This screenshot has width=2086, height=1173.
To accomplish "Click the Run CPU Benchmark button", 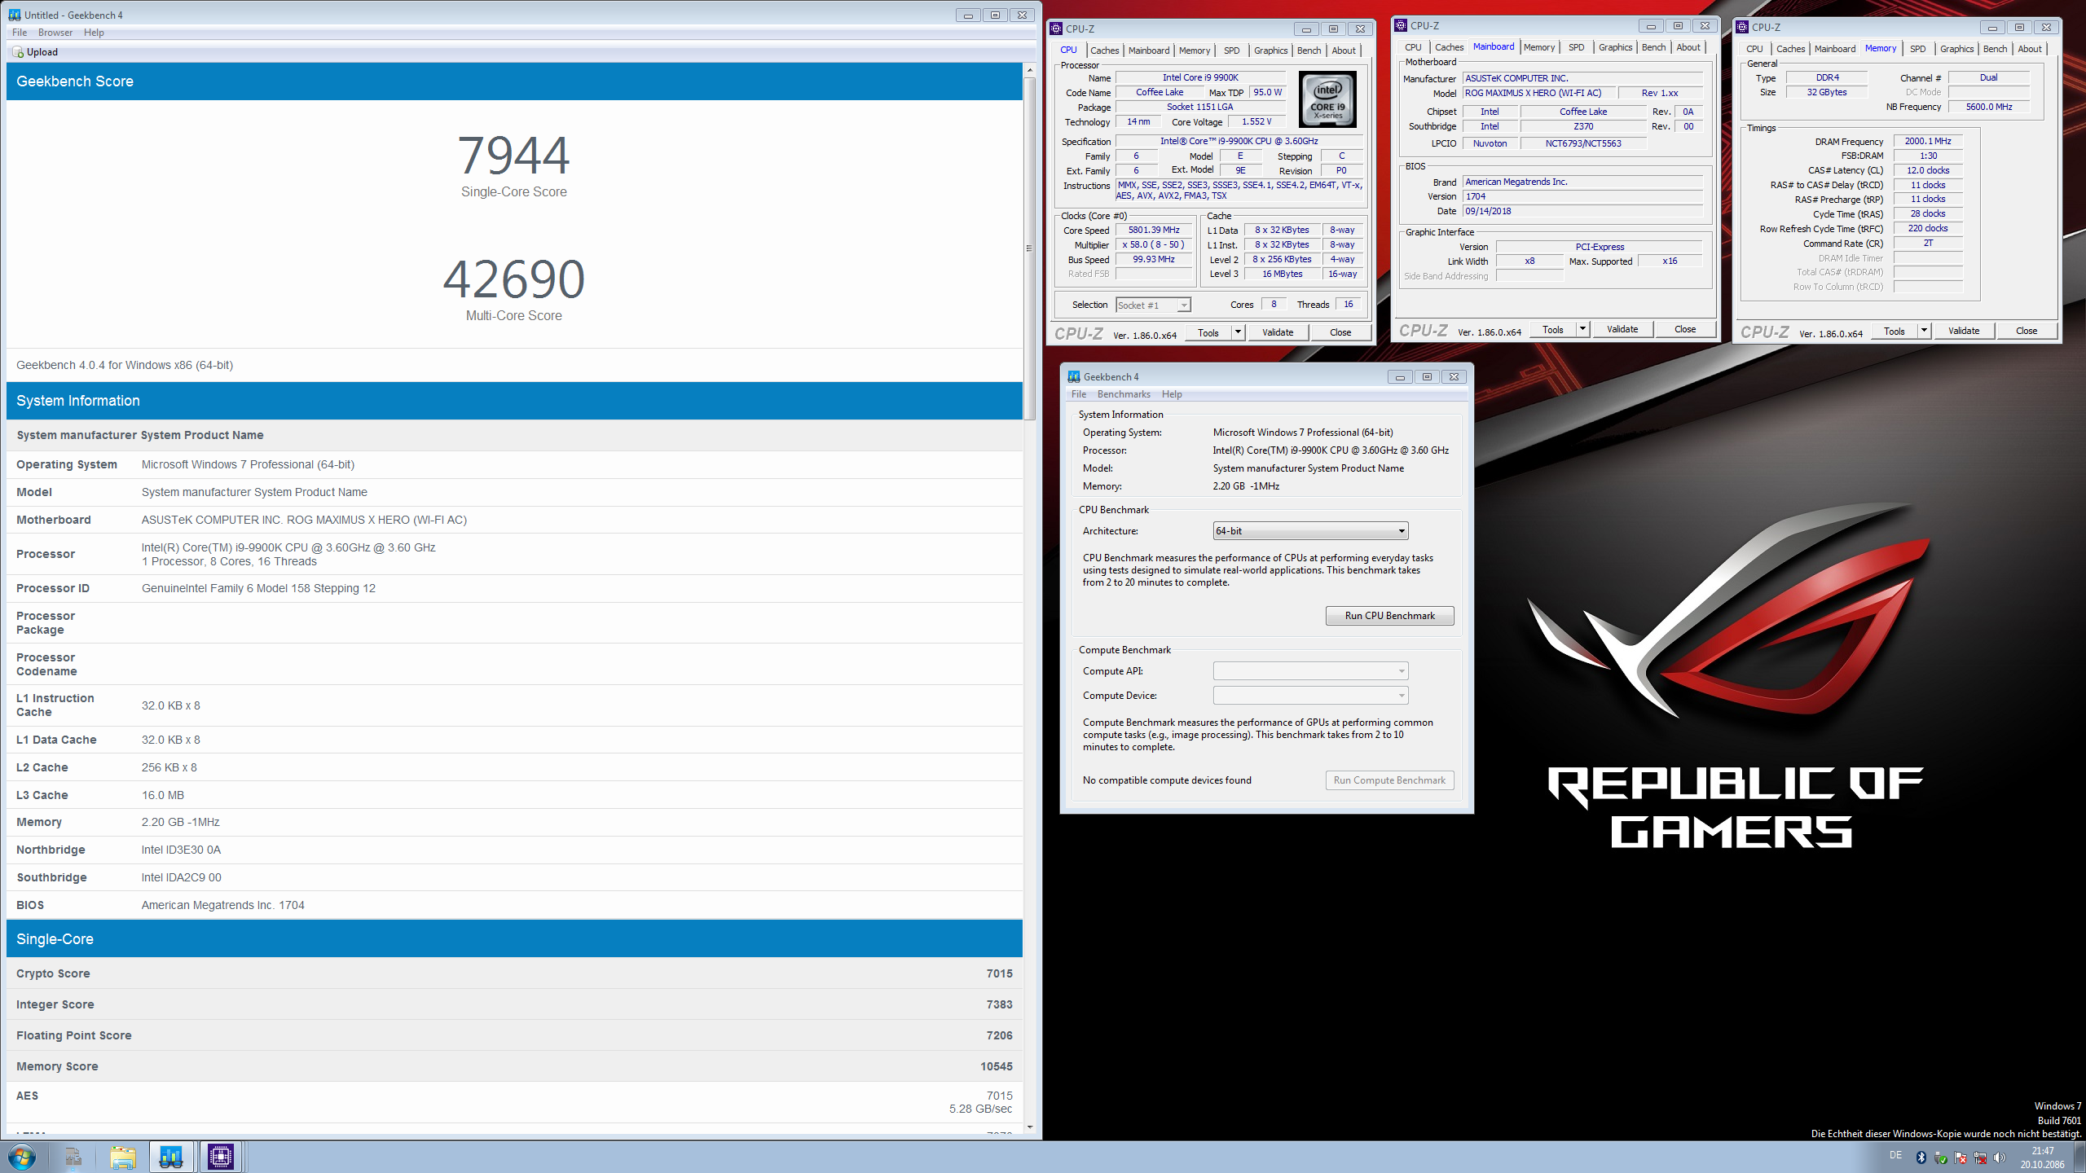I will point(1389,616).
